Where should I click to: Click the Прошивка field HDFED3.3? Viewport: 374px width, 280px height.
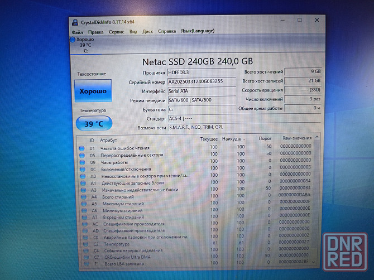[202, 73]
